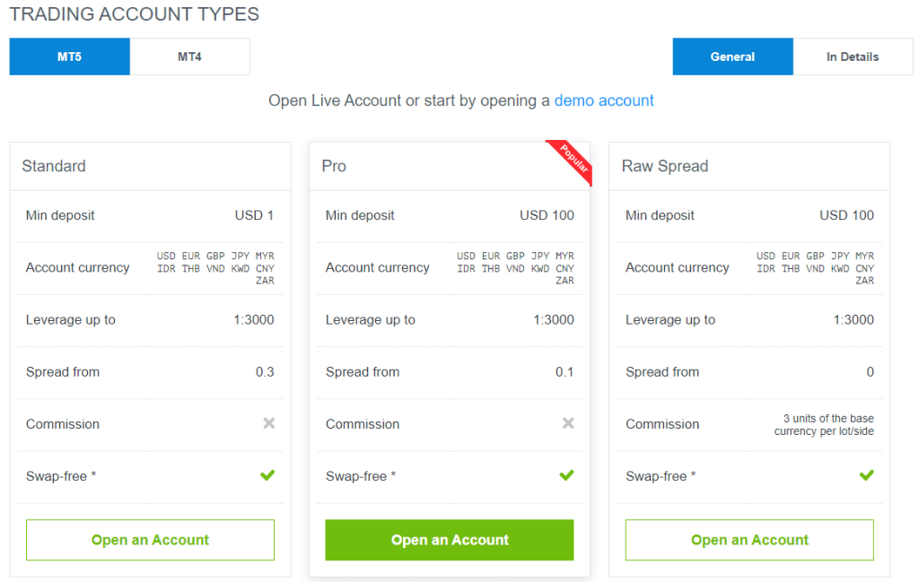919x582 pixels.
Task: Click the Pro account card title
Action: pos(334,166)
